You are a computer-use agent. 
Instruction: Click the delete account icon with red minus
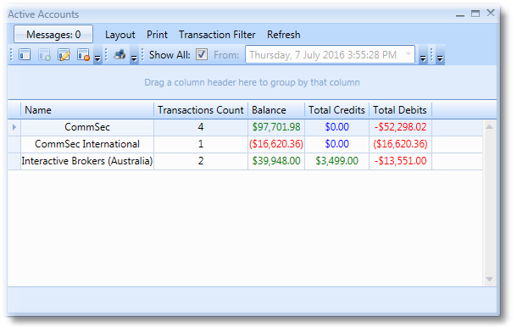(83, 54)
